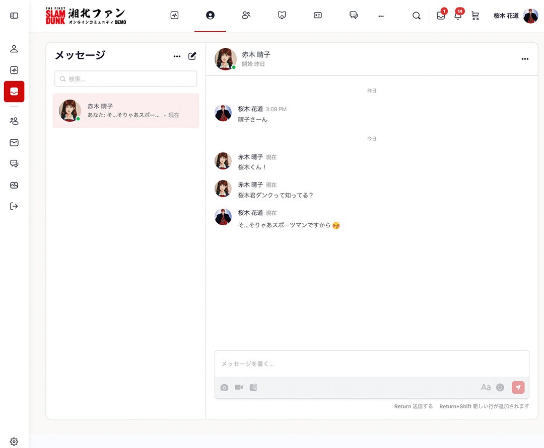The image size is (544, 448).
Task: Click 赤木 晴子 avatar in chat header
Action: [x=226, y=59]
